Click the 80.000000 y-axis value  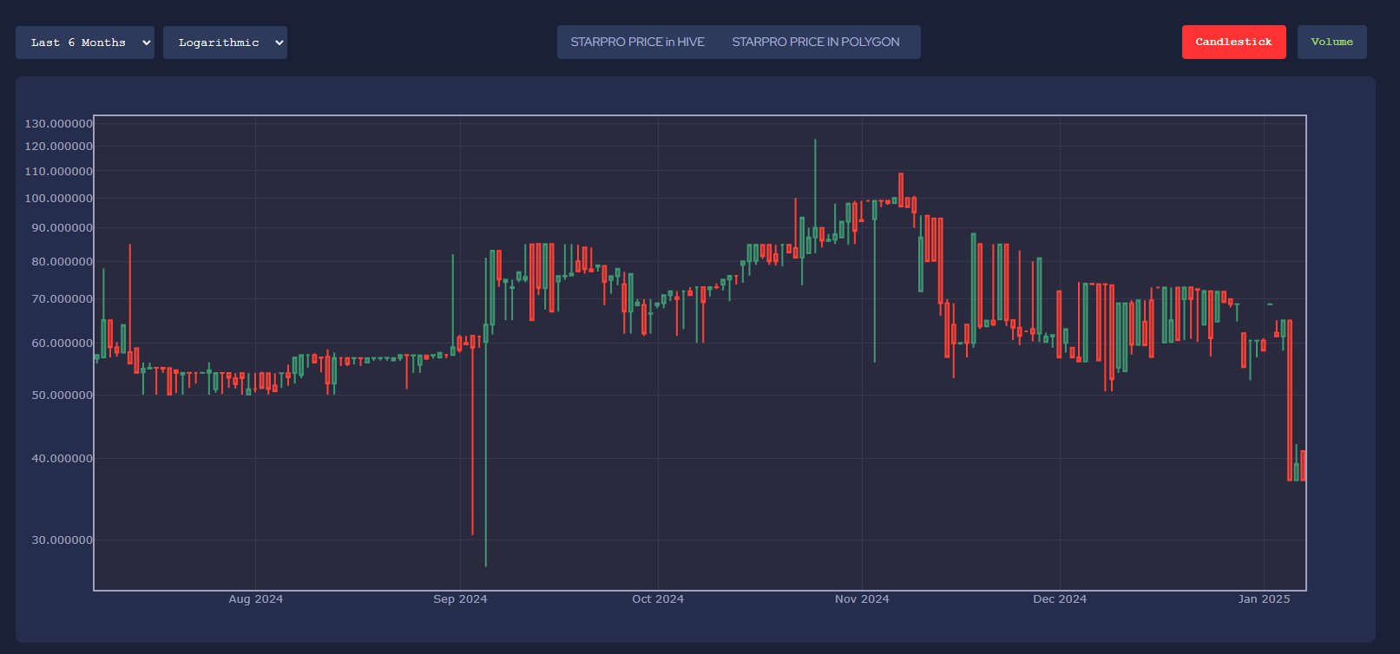[x=62, y=262]
